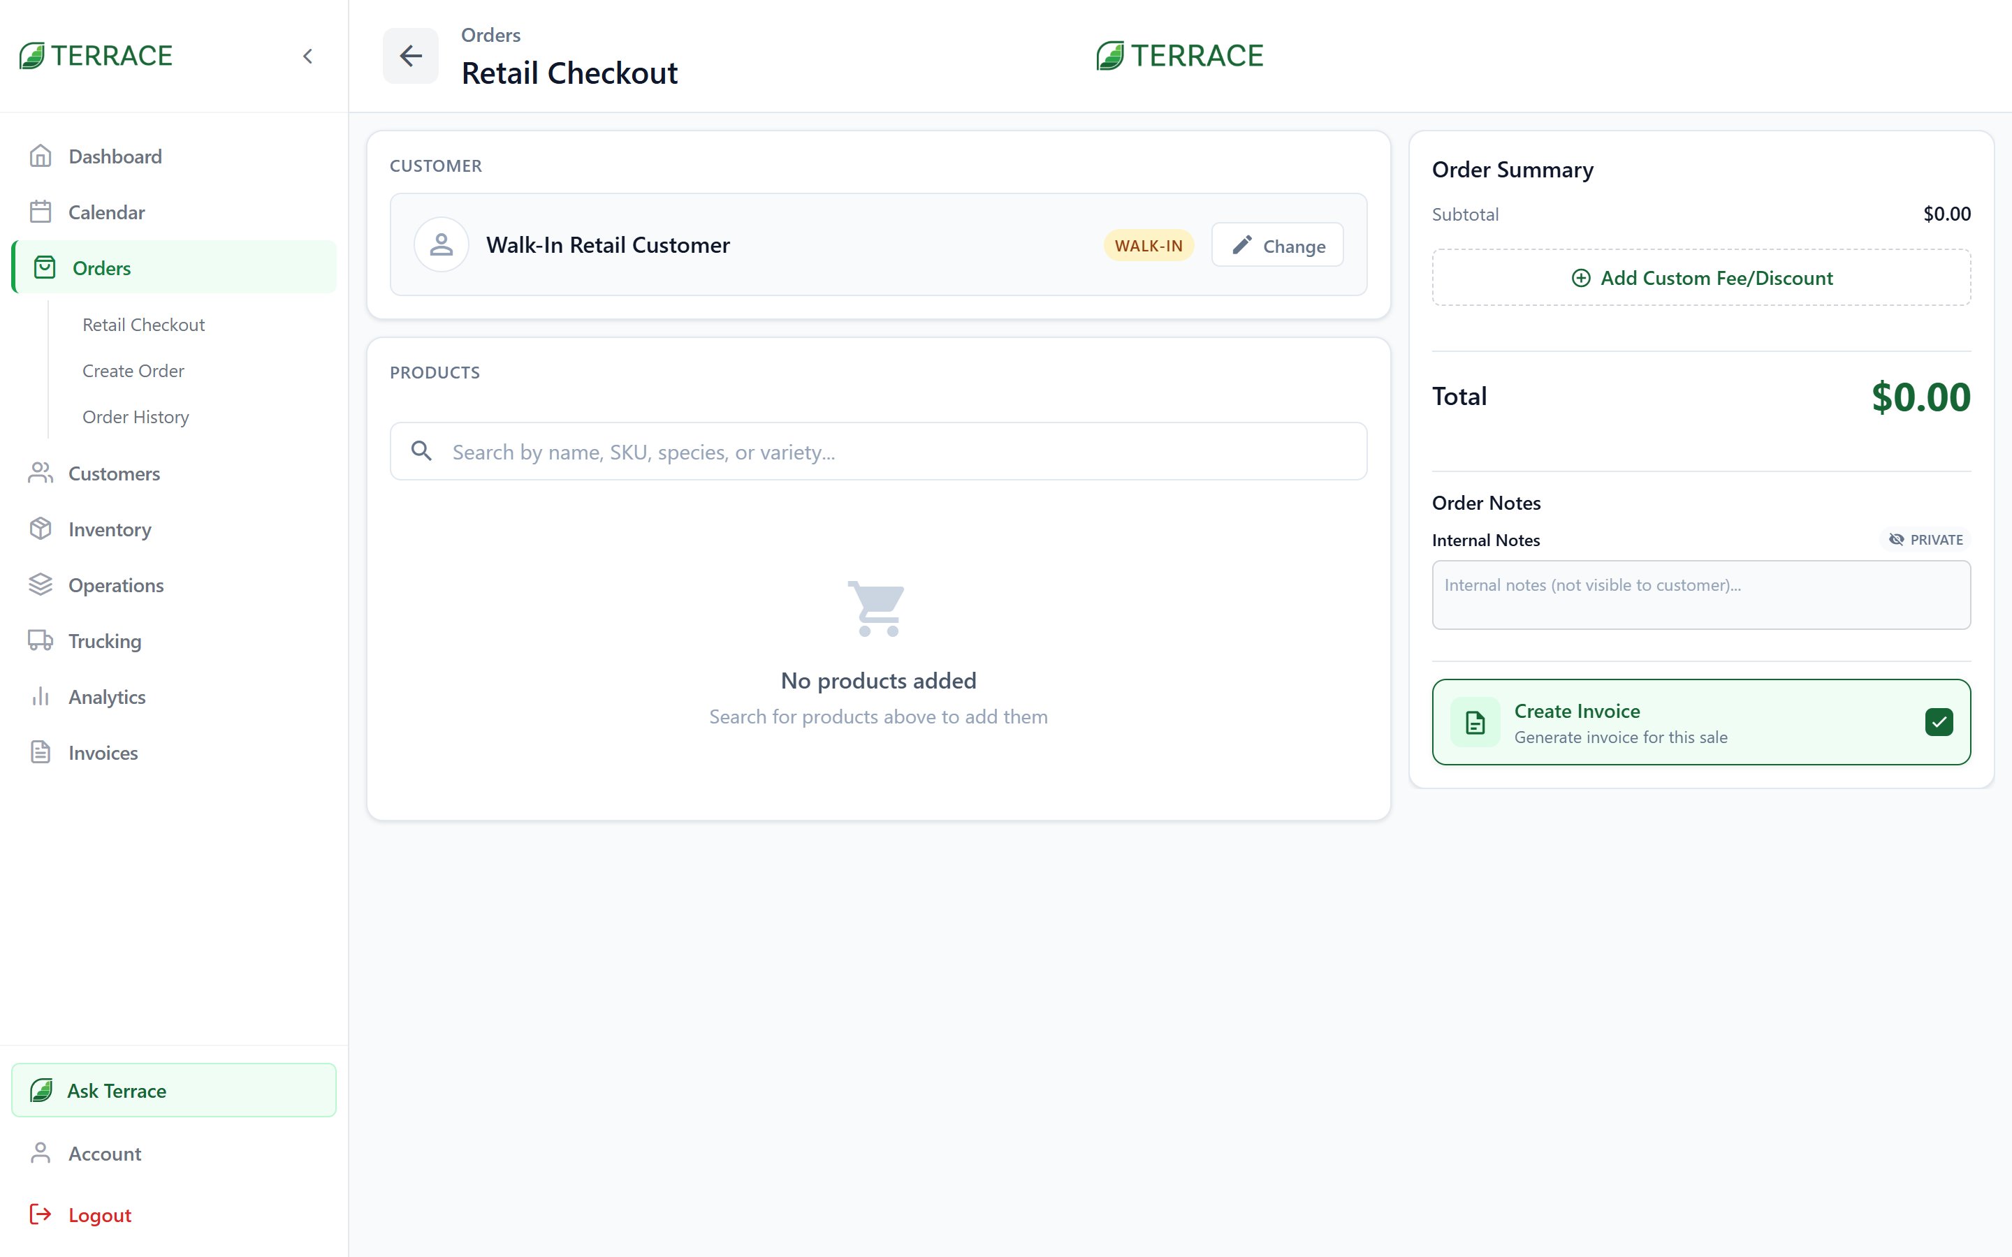
Task: Open Analytics section
Action: pyautogui.click(x=174, y=697)
